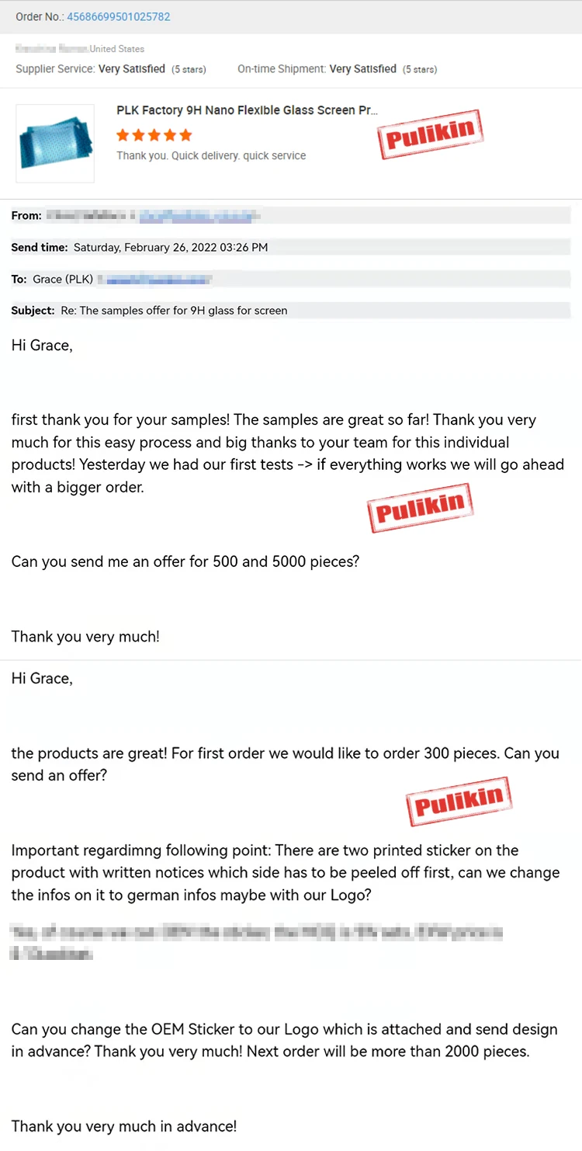Click the Pulikin stamp beside product title
The height and width of the screenshot is (1151, 582).
pos(431,134)
